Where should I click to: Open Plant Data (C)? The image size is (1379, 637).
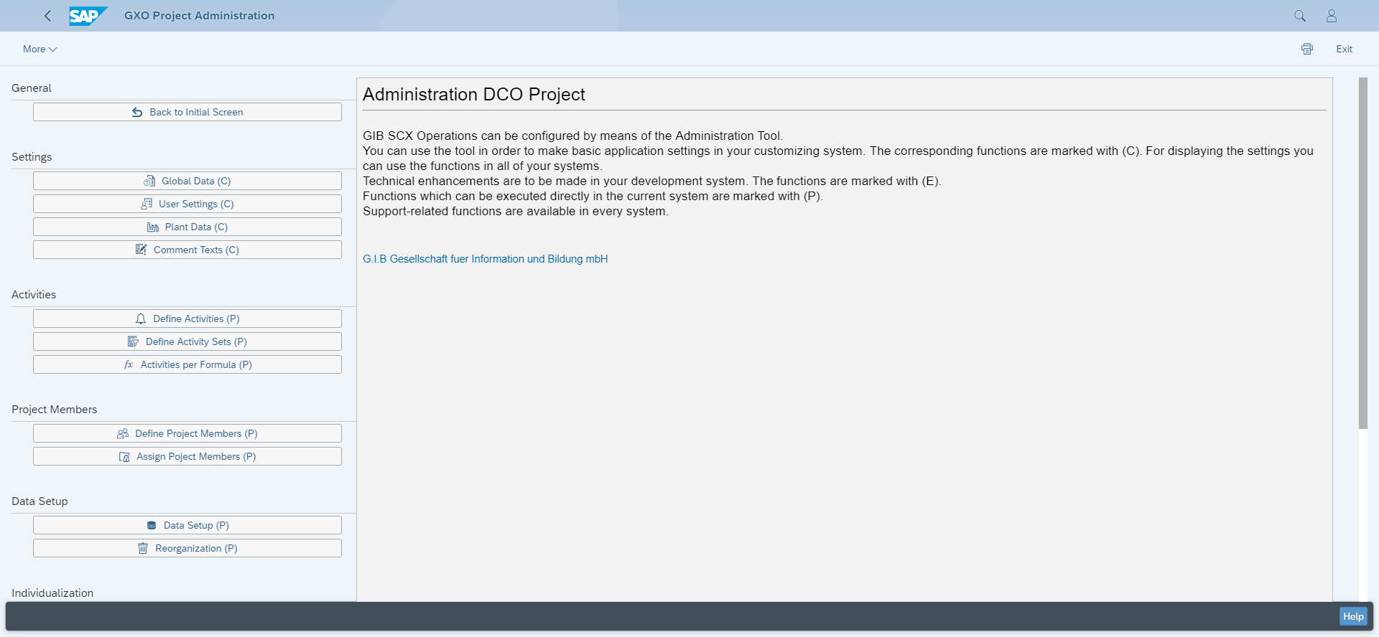[x=187, y=227]
